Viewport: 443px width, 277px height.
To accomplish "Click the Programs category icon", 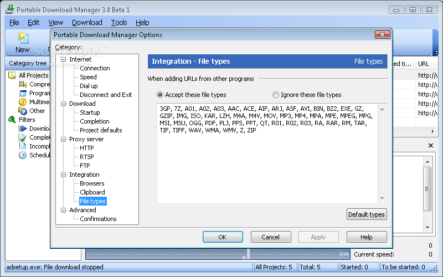I will pyautogui.click(x=23, y=93).
